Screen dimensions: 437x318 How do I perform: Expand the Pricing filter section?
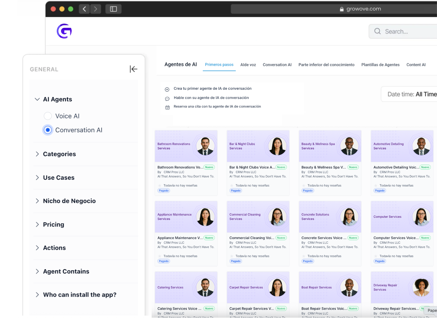(37, 225)
